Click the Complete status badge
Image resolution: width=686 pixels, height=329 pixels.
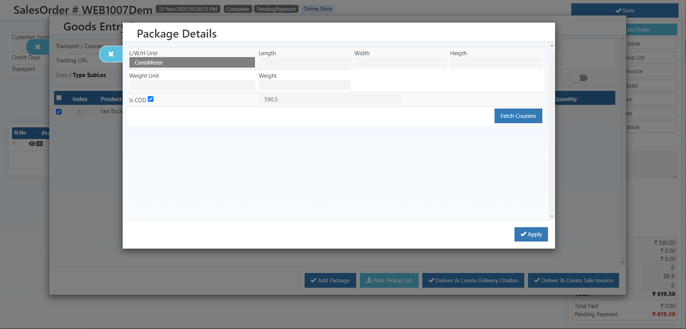[238, 9]
